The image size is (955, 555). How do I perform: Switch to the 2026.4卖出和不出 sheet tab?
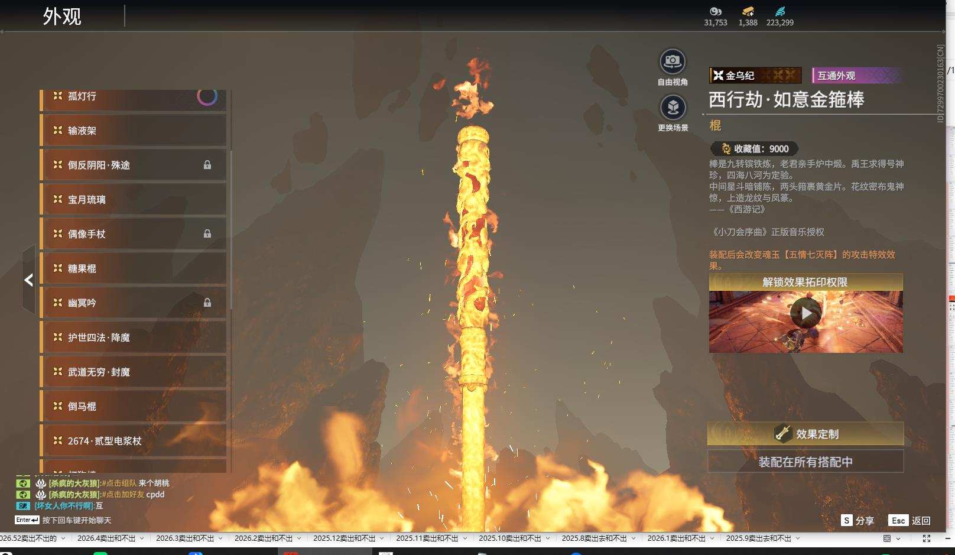106,538
